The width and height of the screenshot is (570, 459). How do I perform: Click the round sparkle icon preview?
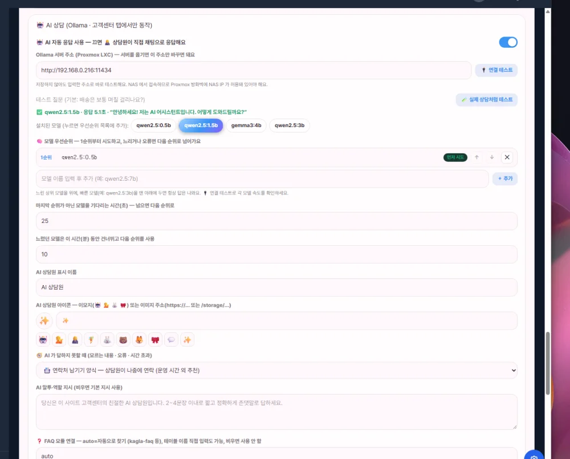point(44,321)
